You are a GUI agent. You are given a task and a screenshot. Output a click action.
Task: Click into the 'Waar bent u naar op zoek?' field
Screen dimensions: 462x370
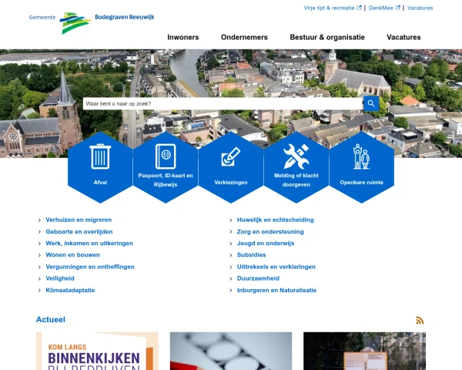point(222,103)
